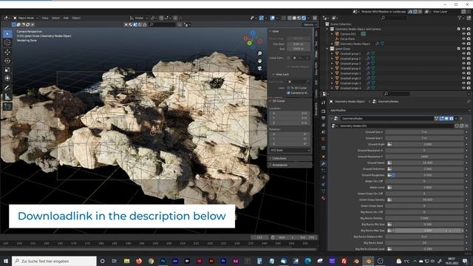The width and height of the screenshot is (473, 266).
Task: Select the Rotate tool
Action: 7,61
